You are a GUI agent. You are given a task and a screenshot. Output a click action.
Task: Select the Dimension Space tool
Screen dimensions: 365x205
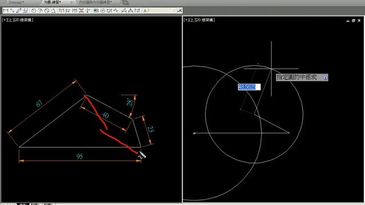(81, 11)
